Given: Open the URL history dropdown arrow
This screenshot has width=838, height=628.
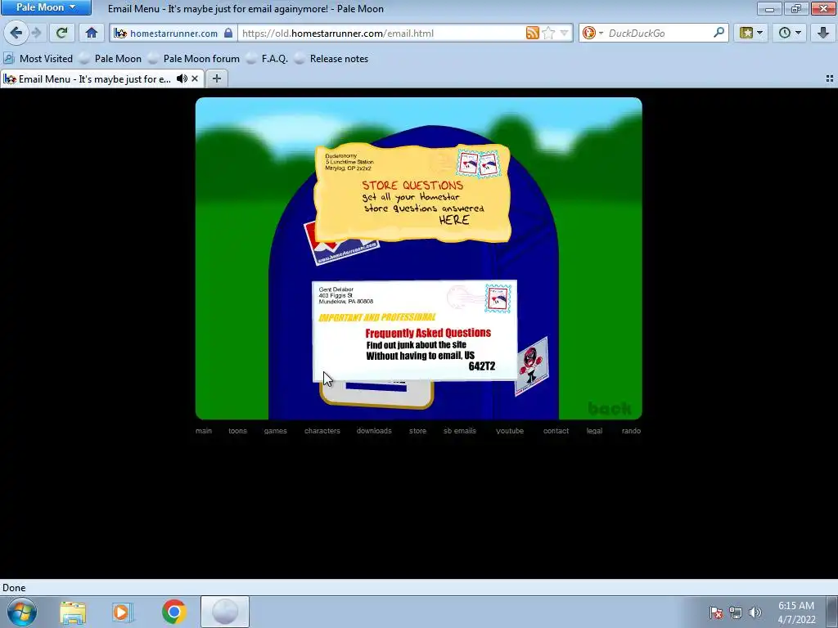Looking at the screenshot, I should (564, 33).
